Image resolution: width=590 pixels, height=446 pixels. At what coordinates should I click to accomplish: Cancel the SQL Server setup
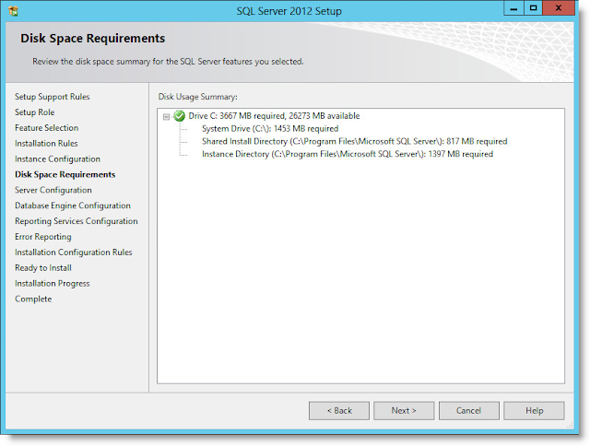point(469,411)
